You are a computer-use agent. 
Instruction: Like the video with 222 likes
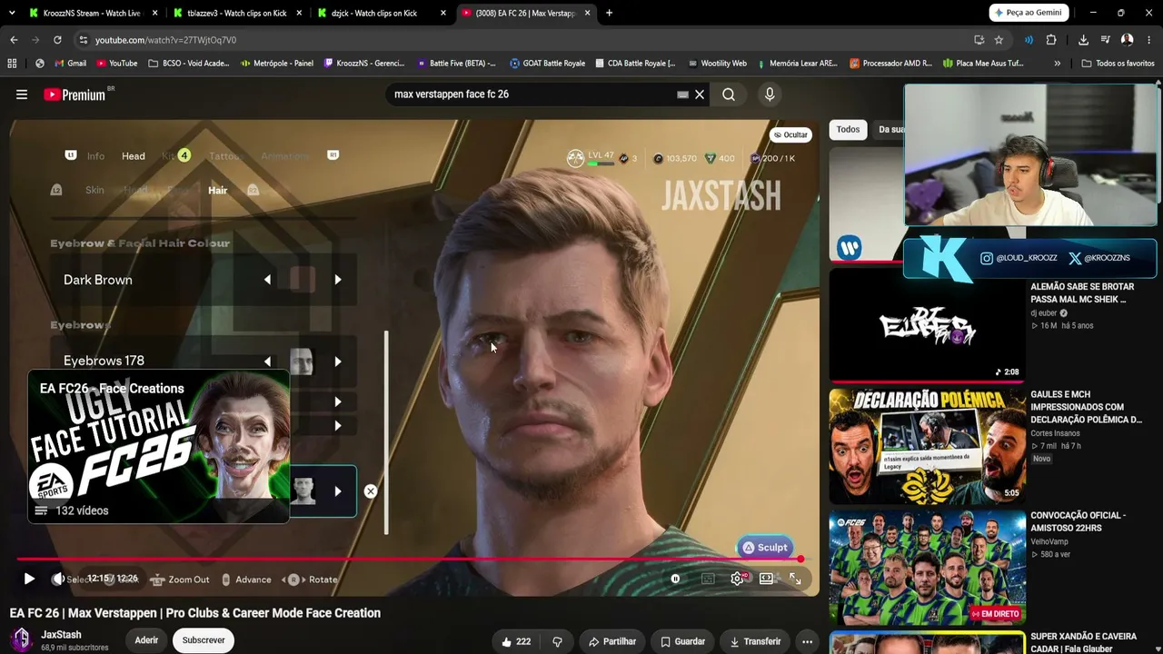tap(515, 641)
